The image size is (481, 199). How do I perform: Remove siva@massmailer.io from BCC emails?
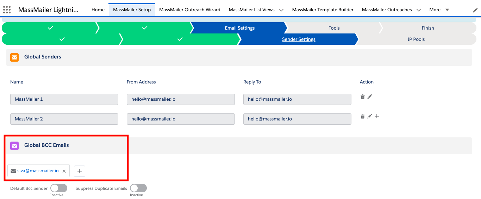click(x=64, y=171)
